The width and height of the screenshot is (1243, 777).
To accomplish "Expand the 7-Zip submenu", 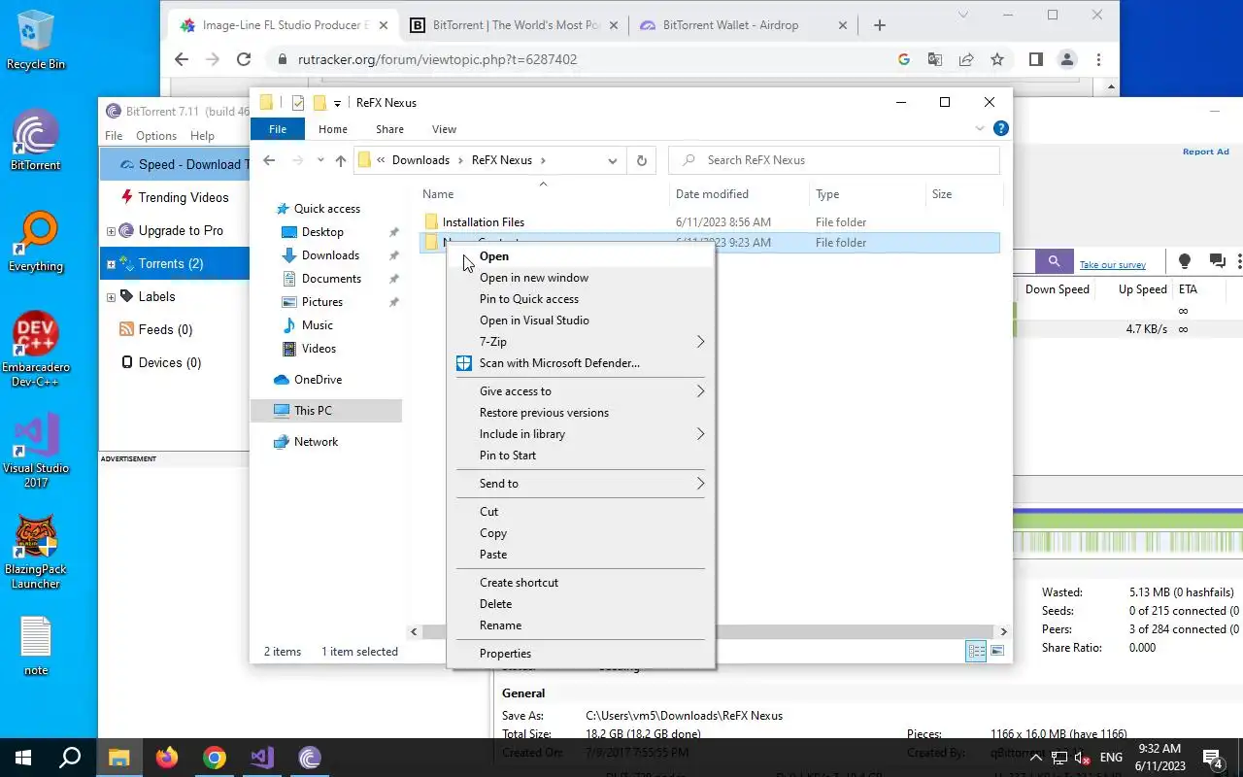I will click(581, 342).
